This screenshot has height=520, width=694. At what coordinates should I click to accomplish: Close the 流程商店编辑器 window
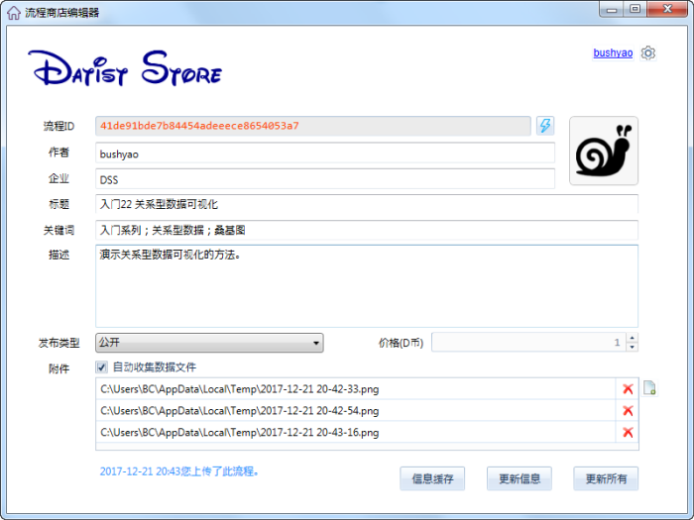[667, 9]
